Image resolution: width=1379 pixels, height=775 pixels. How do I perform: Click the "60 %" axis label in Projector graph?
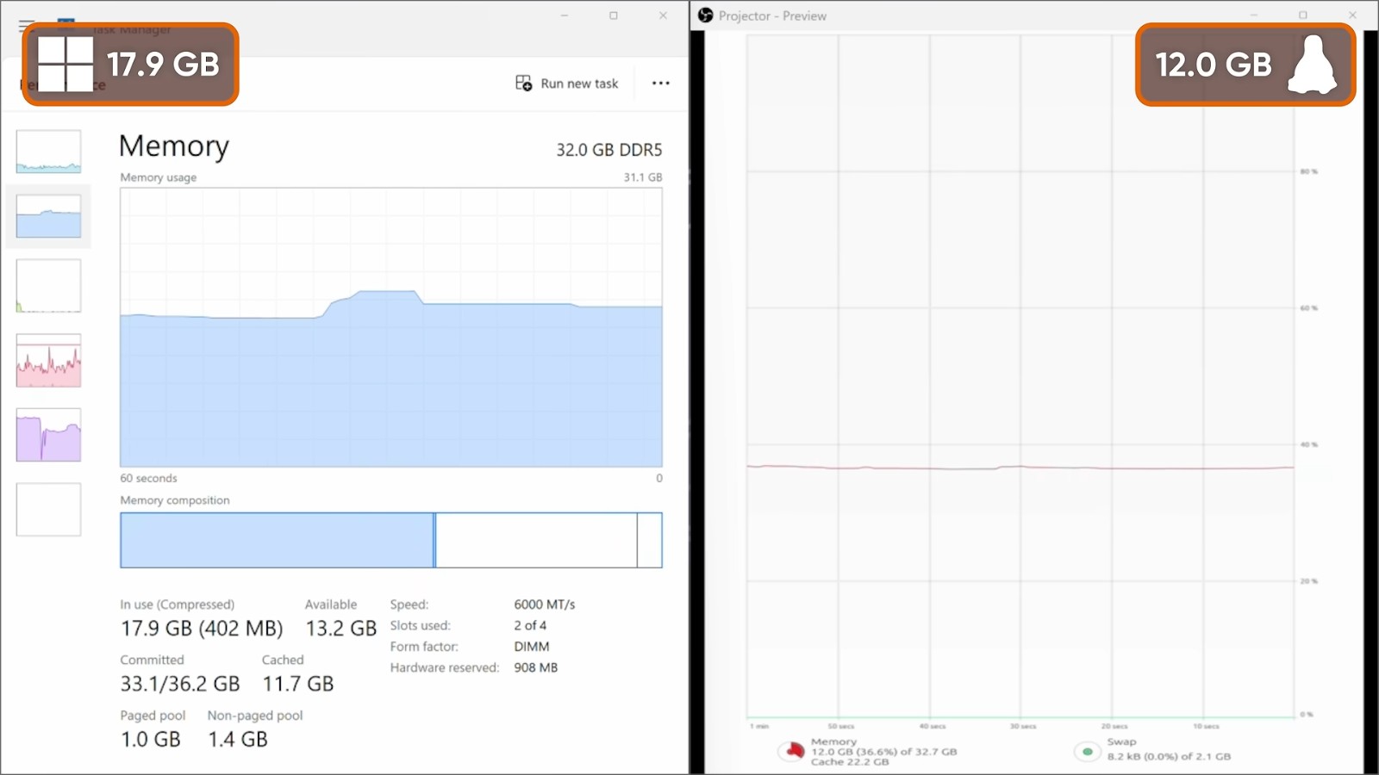click(x=1309, y=308)
